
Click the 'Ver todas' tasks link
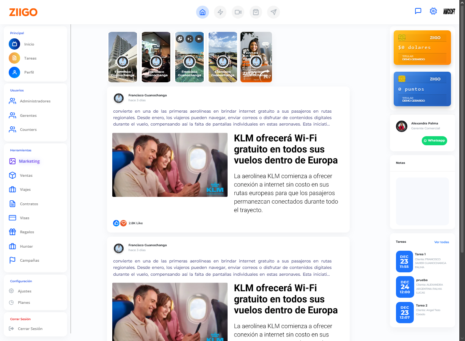[441, 242]
